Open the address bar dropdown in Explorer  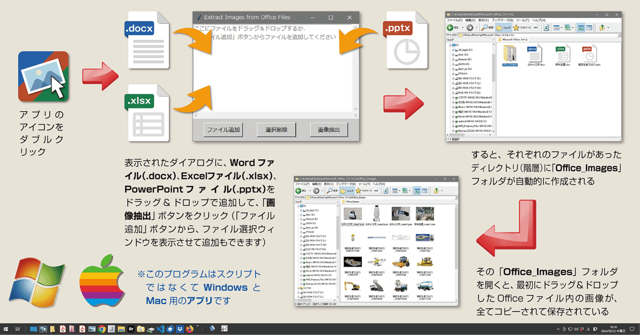tap(619, 34)
